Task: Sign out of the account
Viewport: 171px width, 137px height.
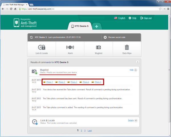Action: (148, 18)
